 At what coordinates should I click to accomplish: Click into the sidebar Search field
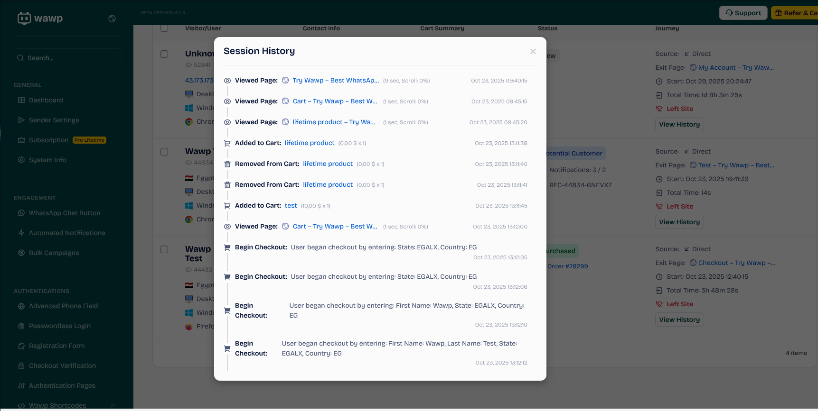coord(67,58)
